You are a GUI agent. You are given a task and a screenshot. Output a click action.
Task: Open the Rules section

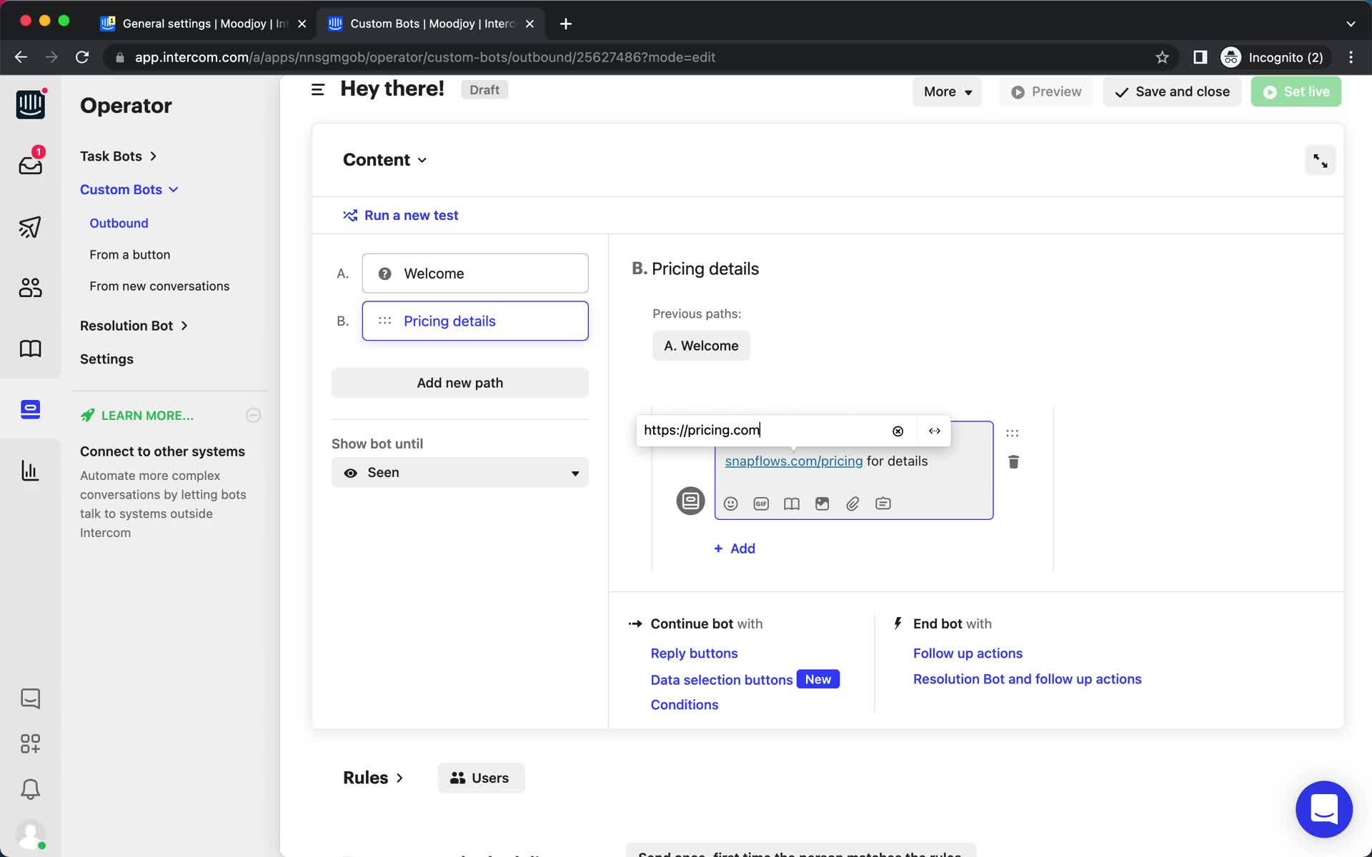click(372, 777)
